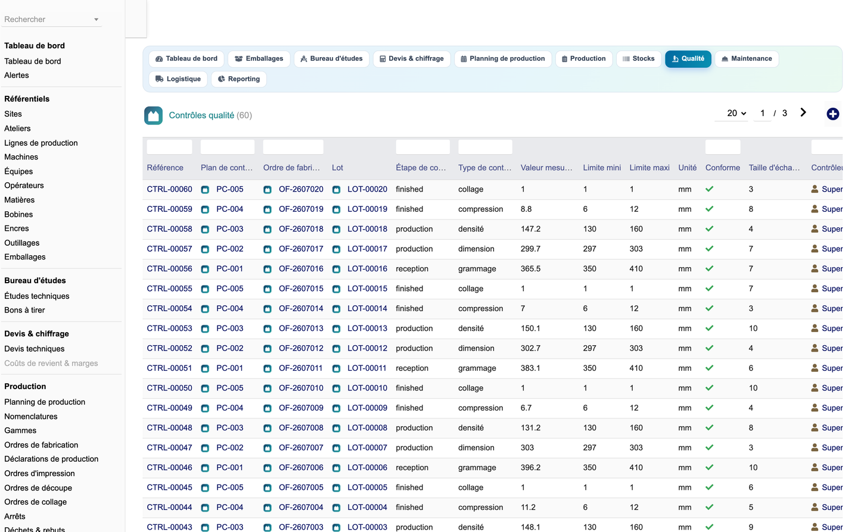
Task: Click the Type de contrôle filter field
Action: (x=485, y=147)
